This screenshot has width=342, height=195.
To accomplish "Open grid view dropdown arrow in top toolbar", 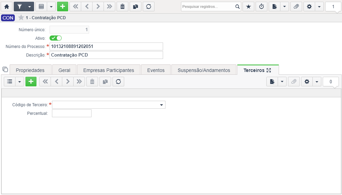I will [51, 7].
